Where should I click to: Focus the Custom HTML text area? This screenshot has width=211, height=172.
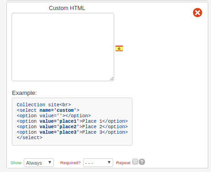point(63,47)
